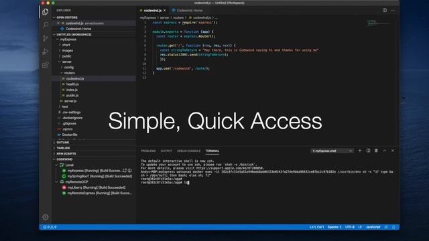The height and width of the screenshot is (241, 429).
Task: Open the Problems panel tab
Action: (148, 151)
